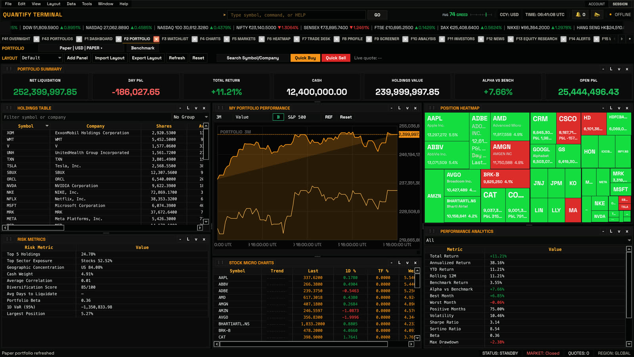
Task: Click the Search Symbol/Company field
Action: [252, 58]
